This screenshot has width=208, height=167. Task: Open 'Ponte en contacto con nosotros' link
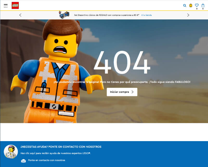(47, 160)
